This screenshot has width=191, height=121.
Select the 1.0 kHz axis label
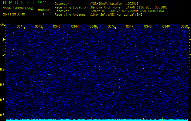[x=3, y=54]
